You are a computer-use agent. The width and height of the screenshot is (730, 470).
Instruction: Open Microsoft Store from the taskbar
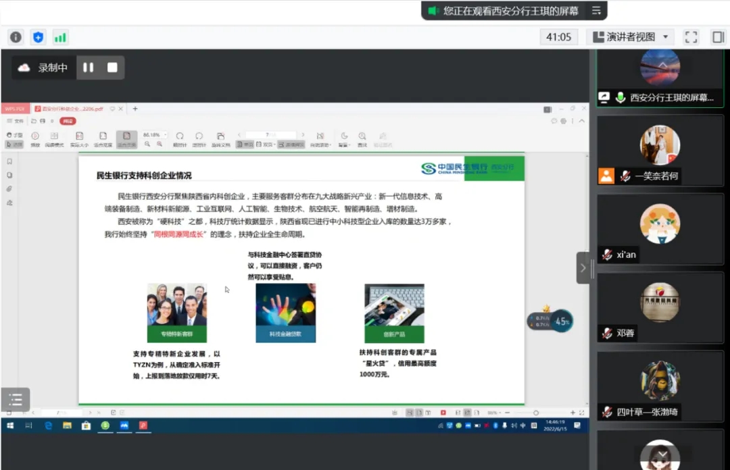[86, 426]
